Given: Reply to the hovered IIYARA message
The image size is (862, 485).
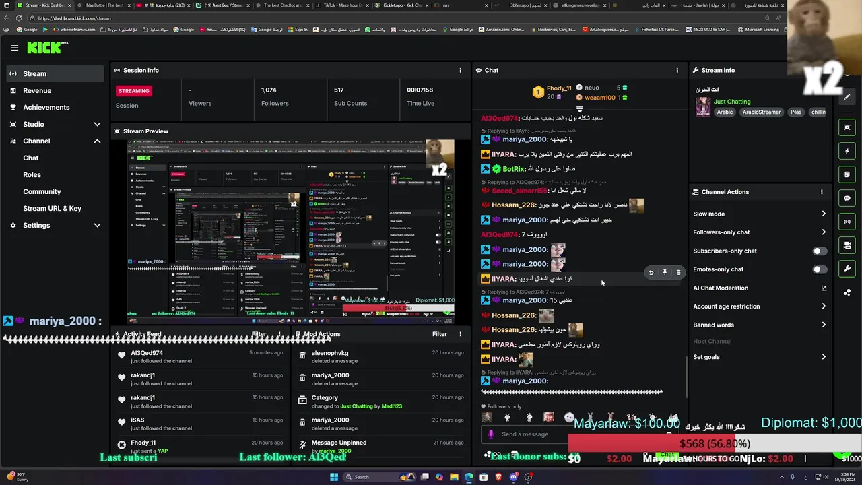Looking at the screenshot, I should point(651,273).
